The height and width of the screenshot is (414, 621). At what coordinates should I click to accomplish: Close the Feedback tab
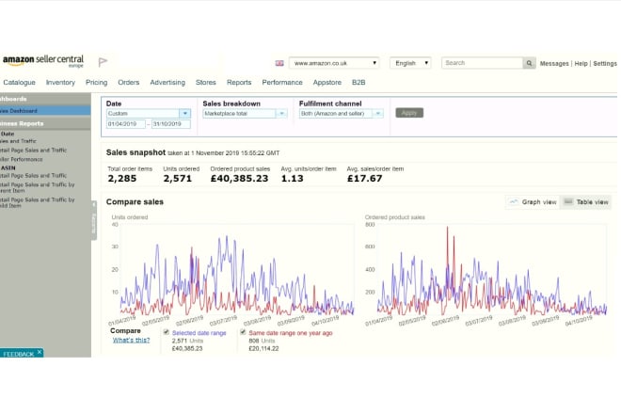[x=40, y=352]
